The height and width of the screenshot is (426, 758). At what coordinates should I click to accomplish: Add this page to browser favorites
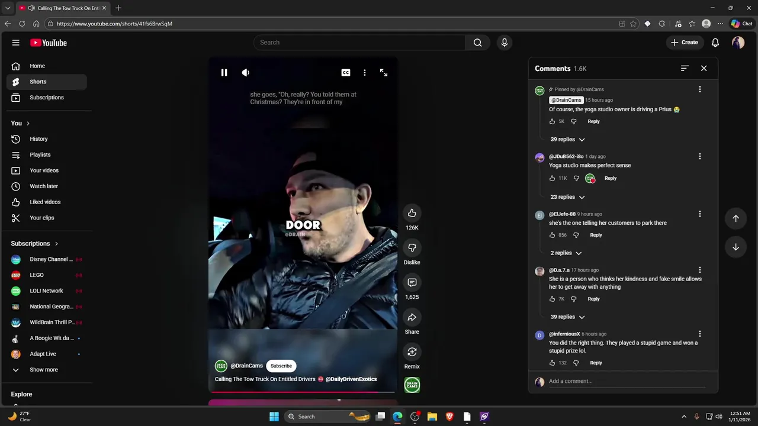pos(633,24)
